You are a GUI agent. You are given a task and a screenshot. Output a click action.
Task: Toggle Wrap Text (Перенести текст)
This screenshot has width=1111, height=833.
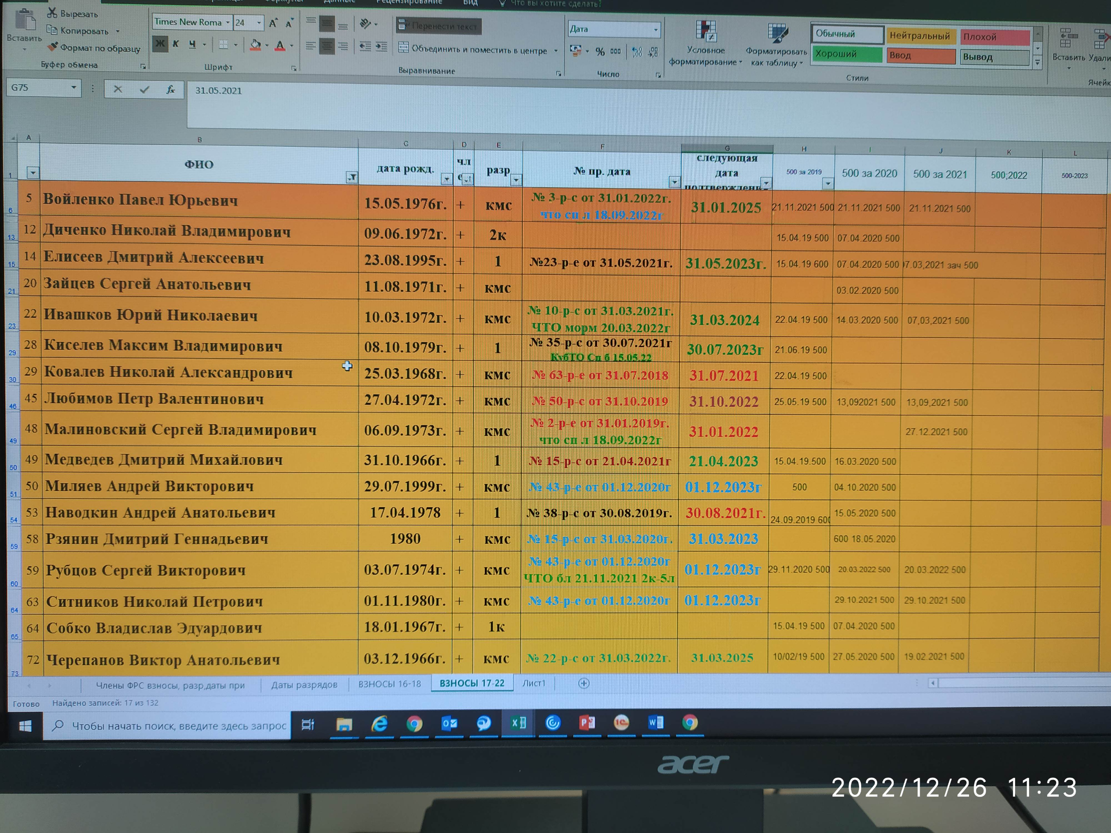pos(439,26)
